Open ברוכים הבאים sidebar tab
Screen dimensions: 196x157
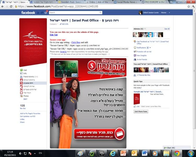click(29, 80)
